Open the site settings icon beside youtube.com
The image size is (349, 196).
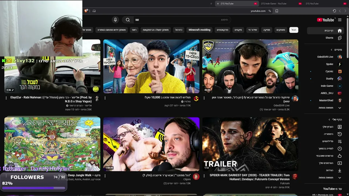[270, 11]
